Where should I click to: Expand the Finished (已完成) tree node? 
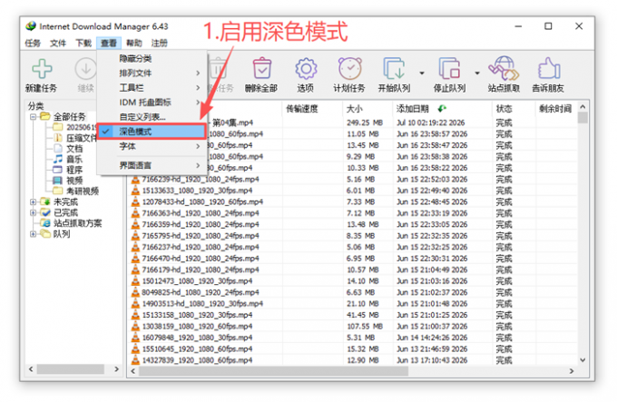33,212
